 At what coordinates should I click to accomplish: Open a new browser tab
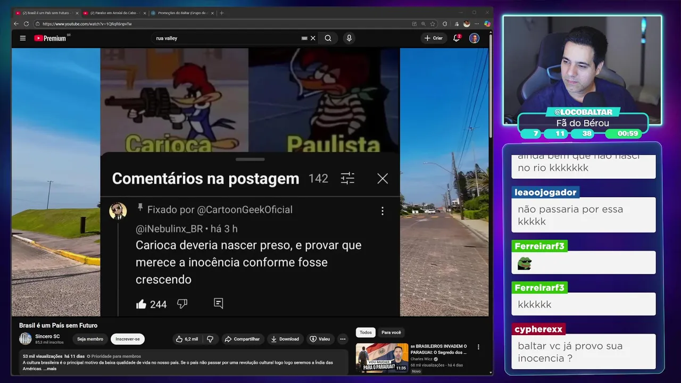point(222,13)
